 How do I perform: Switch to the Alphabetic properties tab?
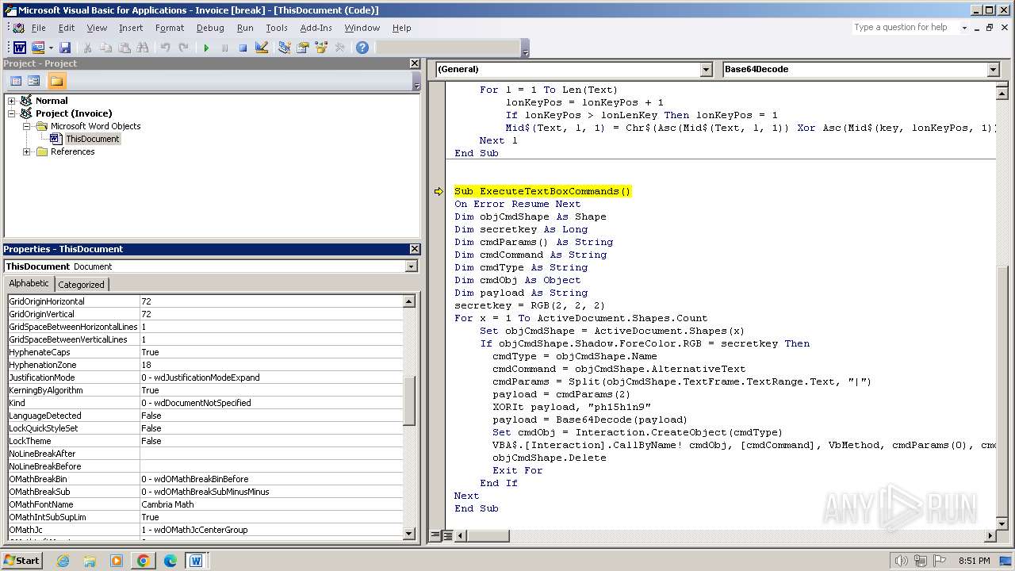(x=29, y=283)
